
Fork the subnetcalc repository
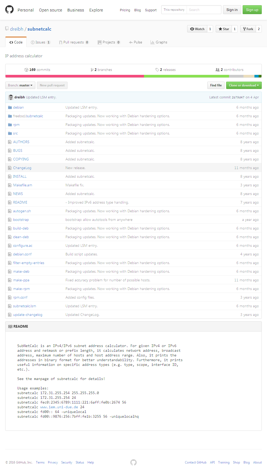pyautogui.click(x=248, y=29)
